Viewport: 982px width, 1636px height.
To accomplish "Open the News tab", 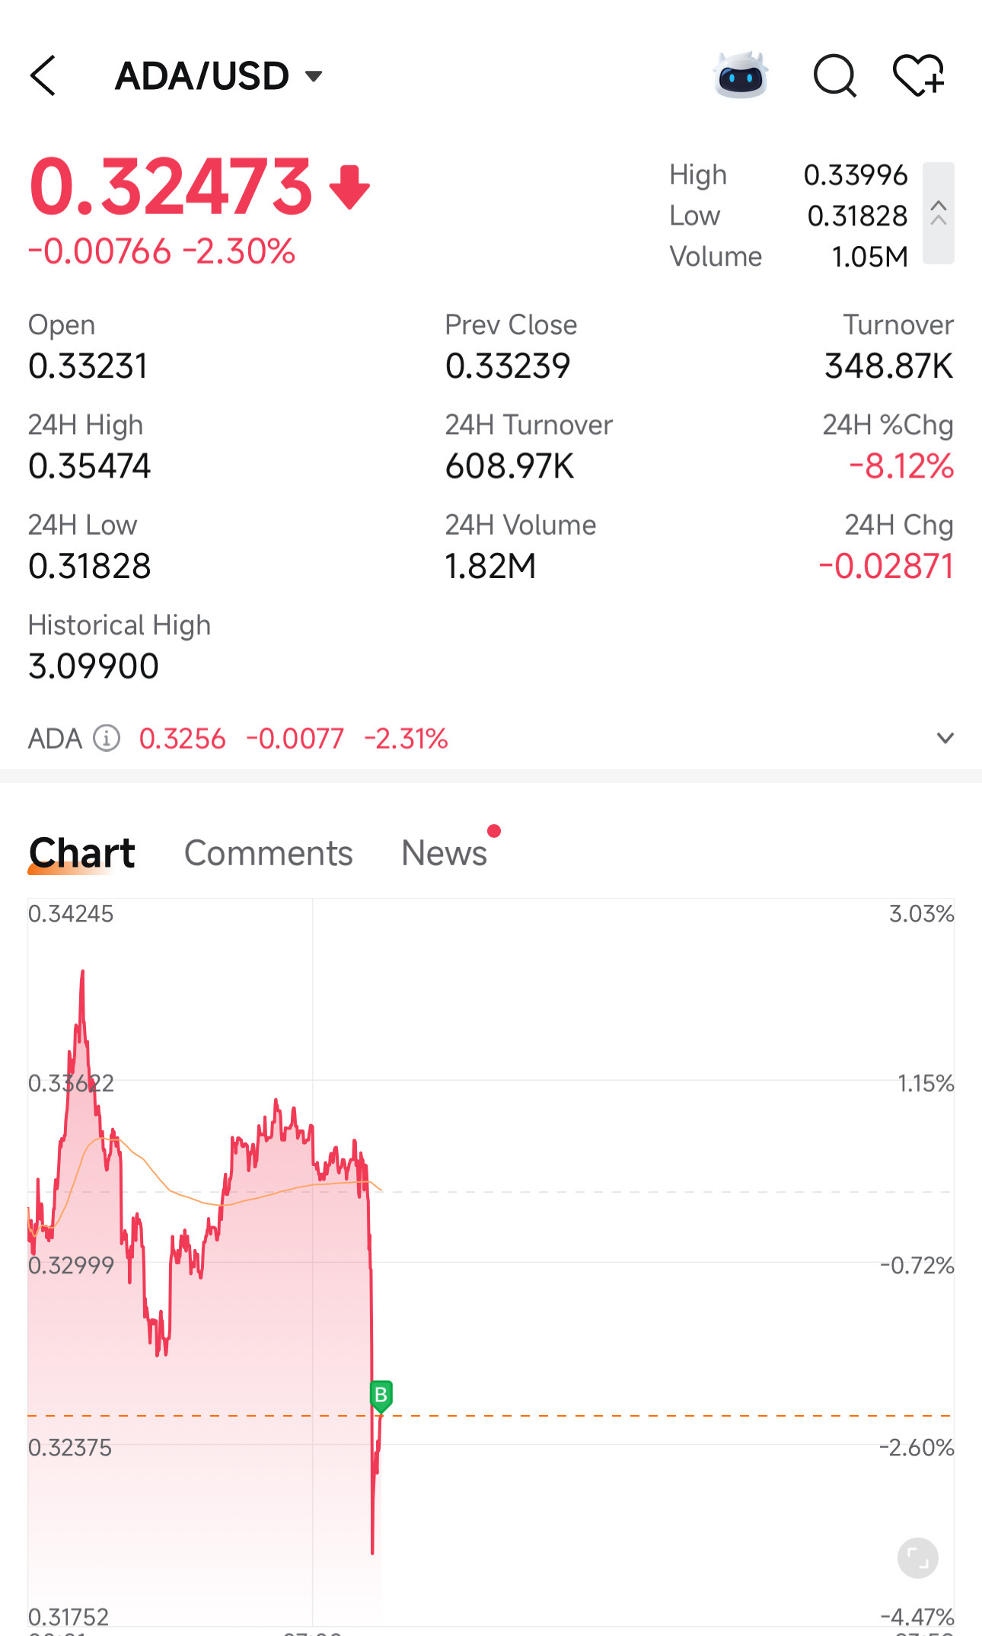I will 444,853.
